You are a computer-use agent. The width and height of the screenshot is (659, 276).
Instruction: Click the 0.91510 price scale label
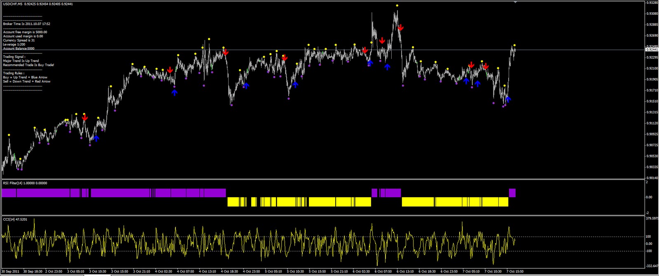[652, 101]
